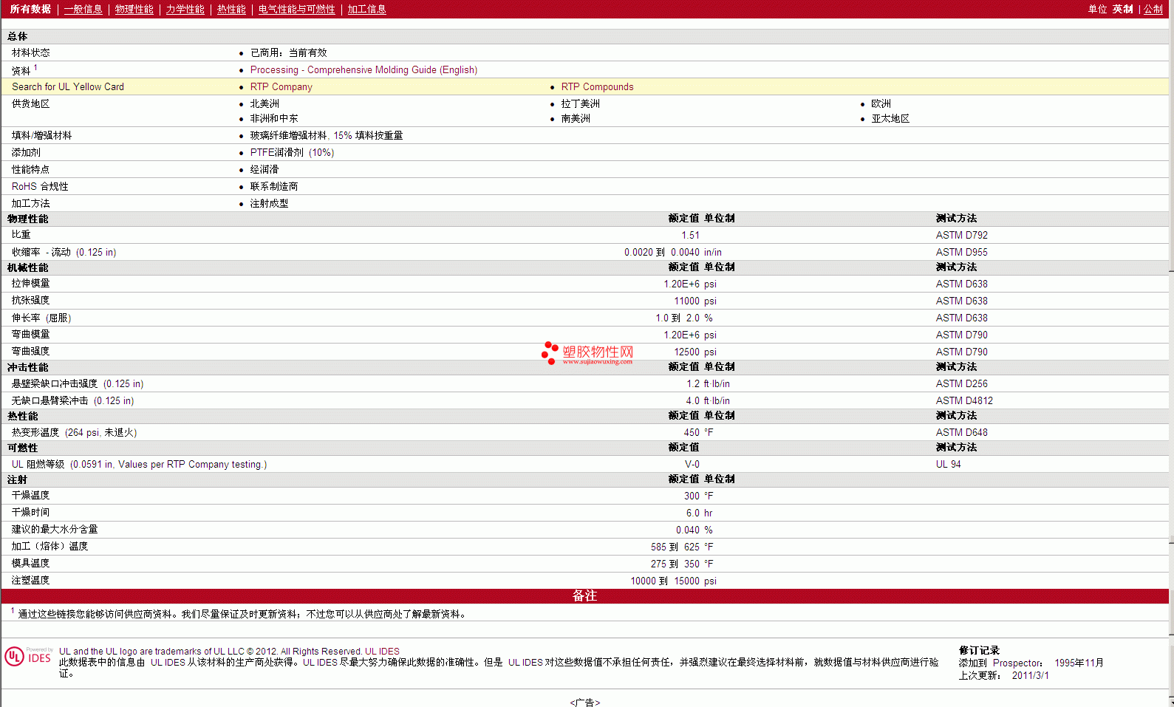Screen dimensions: 1174x707
Task: Click 亚太地区 availability region
Action: click(x=891, y=118)
